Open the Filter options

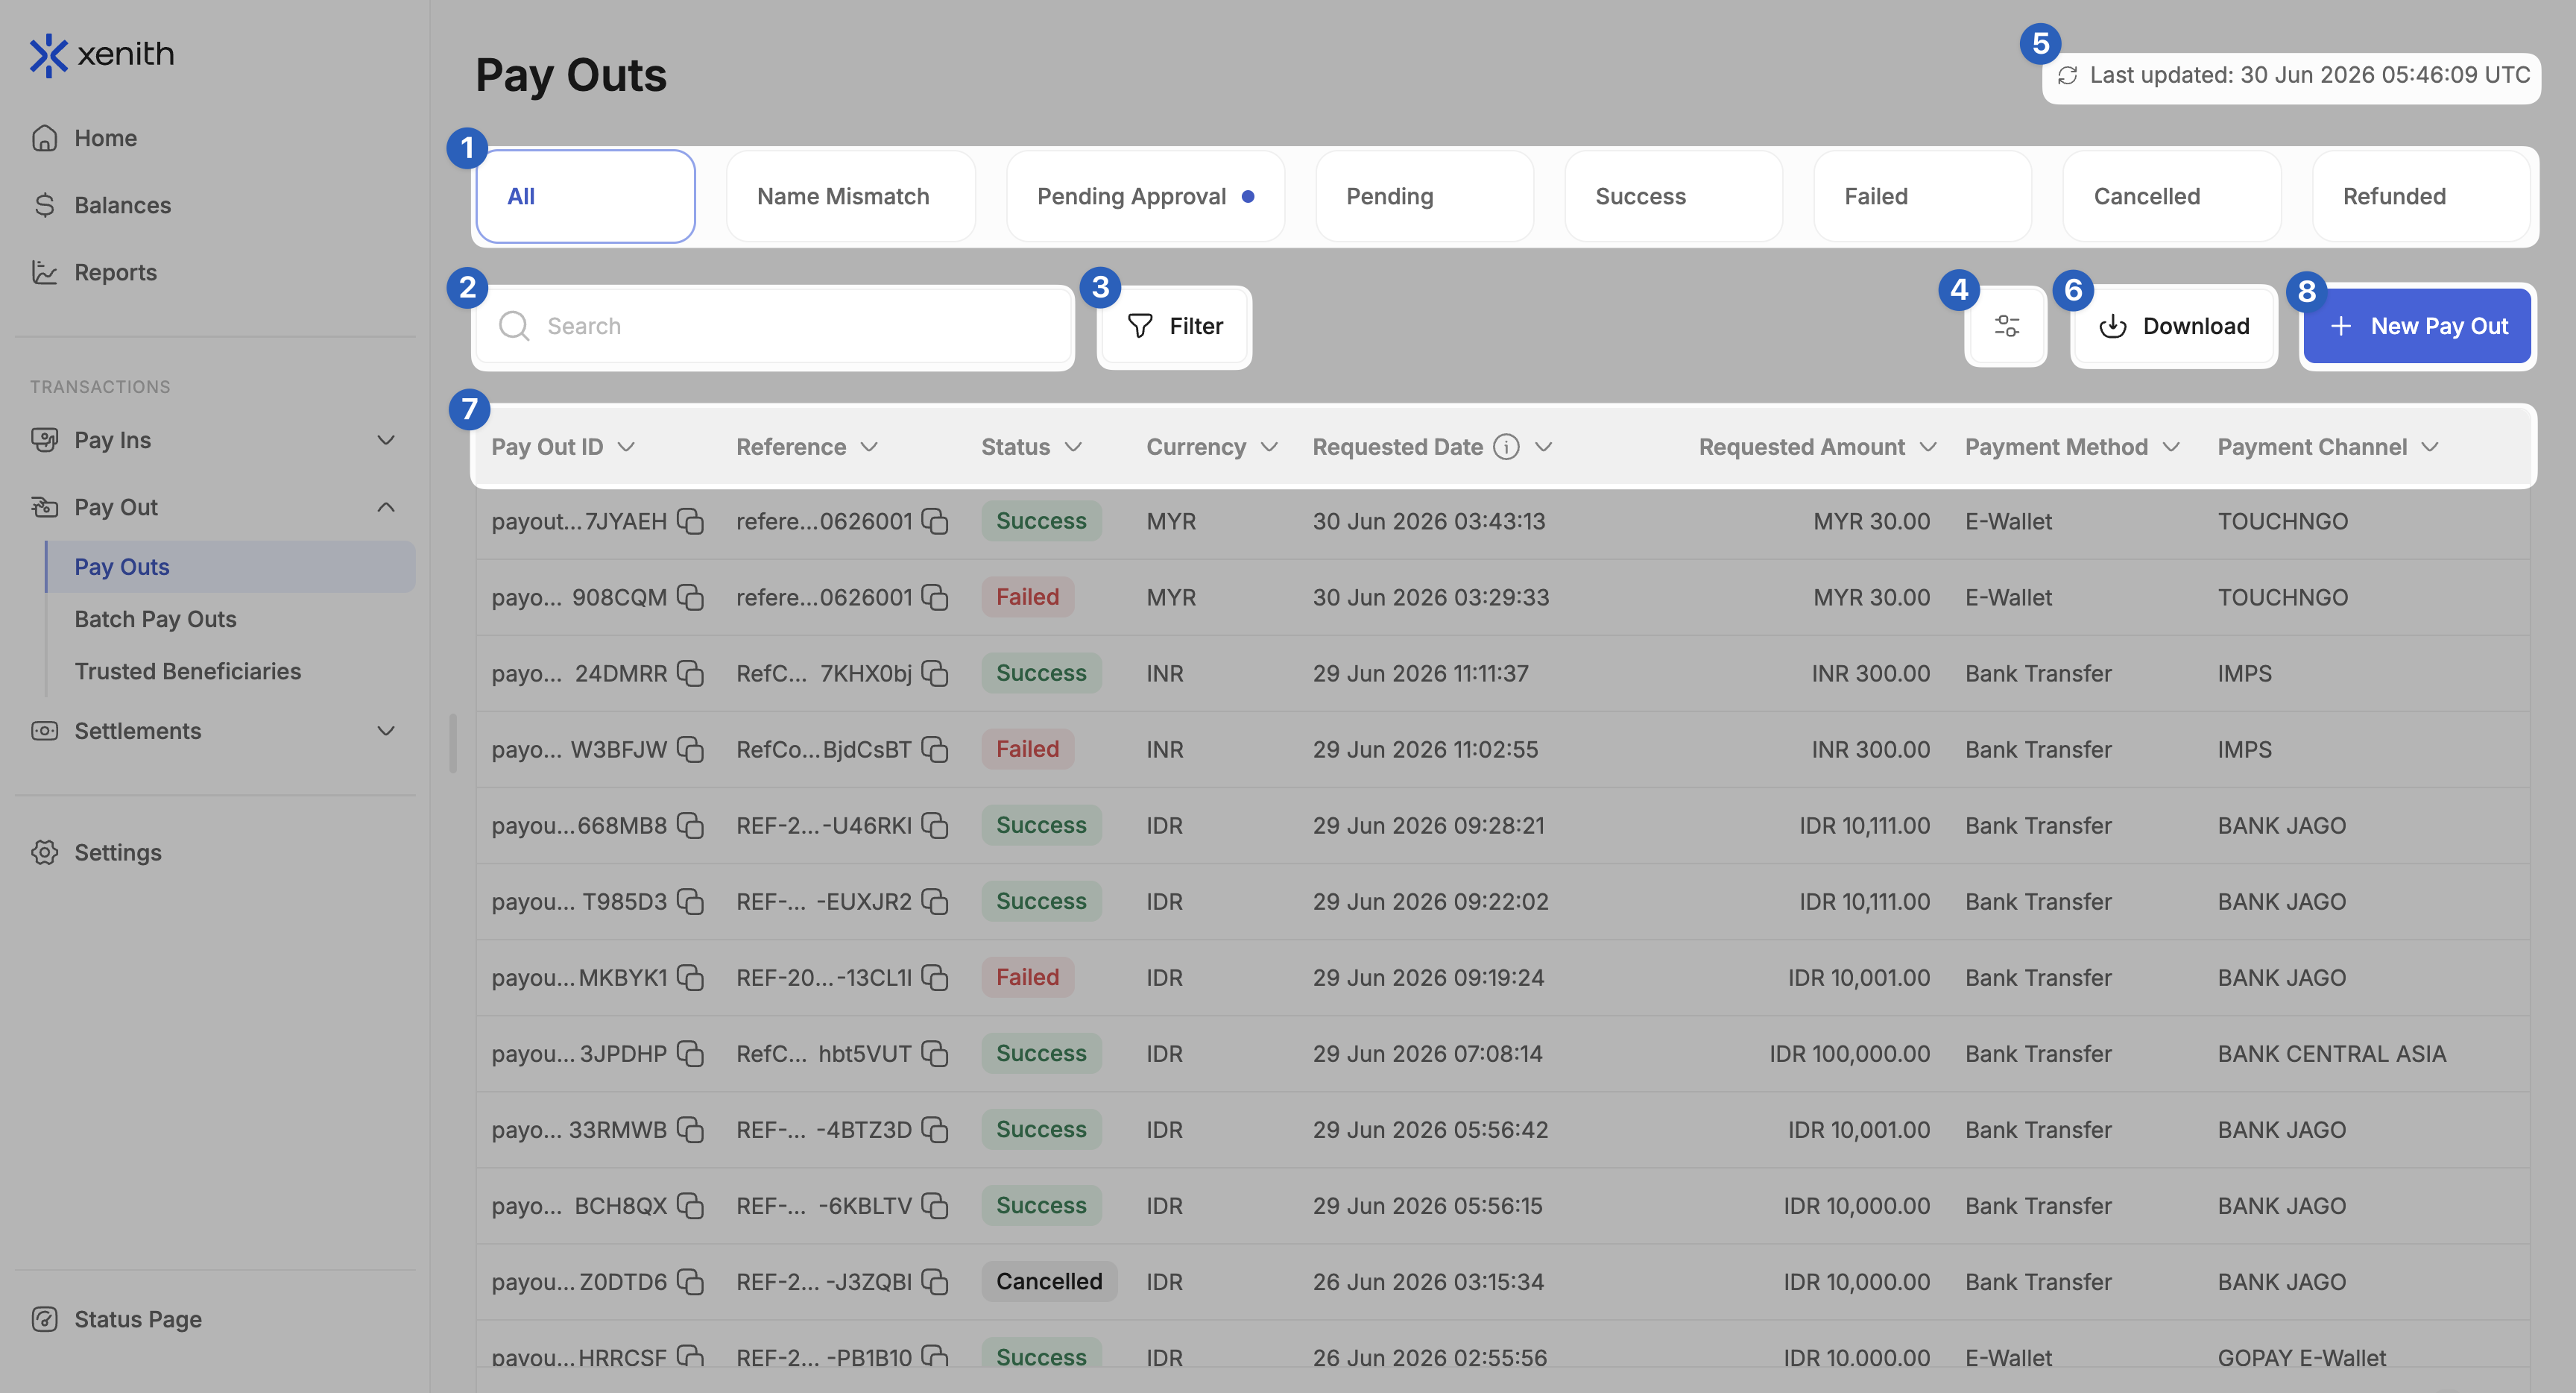coord(1174,326)
